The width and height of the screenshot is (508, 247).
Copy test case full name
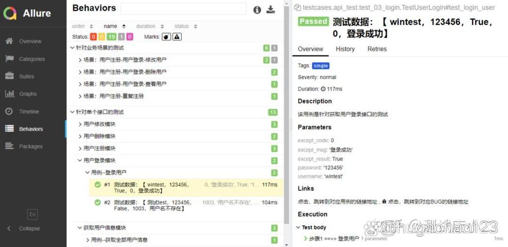click(297, 7)
